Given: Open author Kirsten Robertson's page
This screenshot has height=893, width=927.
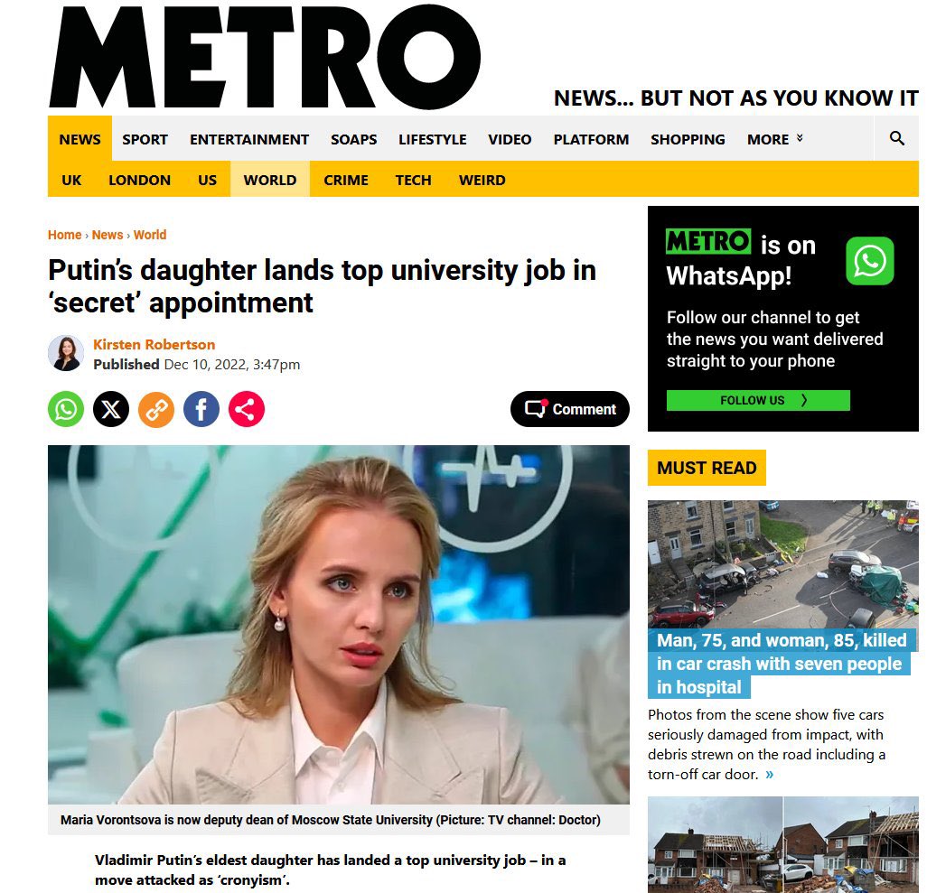Looking at the screenshot, I should (x=154, y=345).
